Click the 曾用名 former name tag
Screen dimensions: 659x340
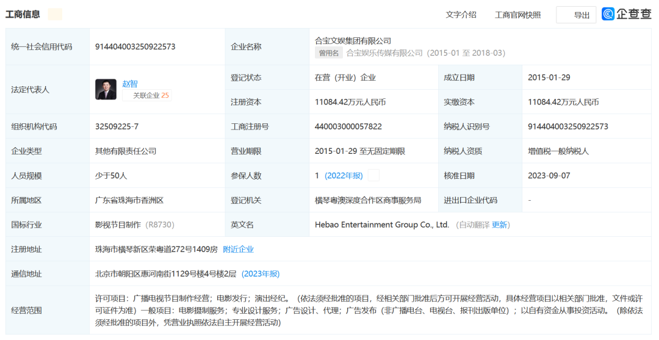click(x=329, y=53)
